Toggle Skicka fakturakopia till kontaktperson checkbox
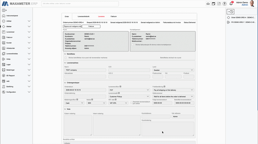The image size is (258, 144). click(133, 45)
